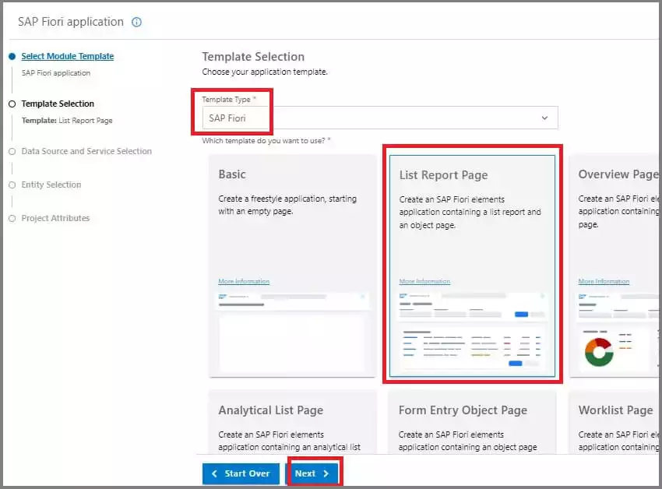Click the 'Which template do you want to use?' label

(x=263, y=141)
